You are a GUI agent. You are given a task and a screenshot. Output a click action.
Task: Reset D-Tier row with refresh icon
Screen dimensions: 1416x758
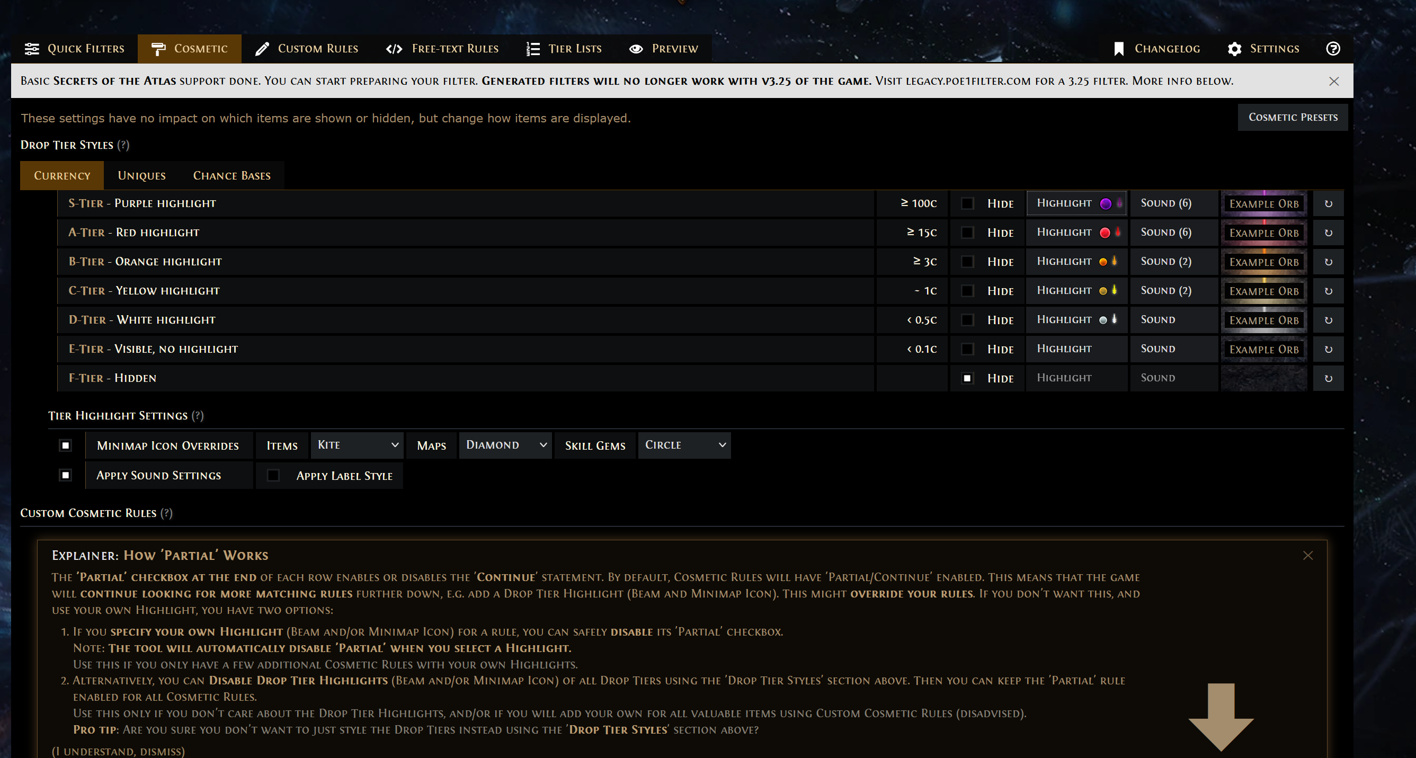click(1328, 320)
